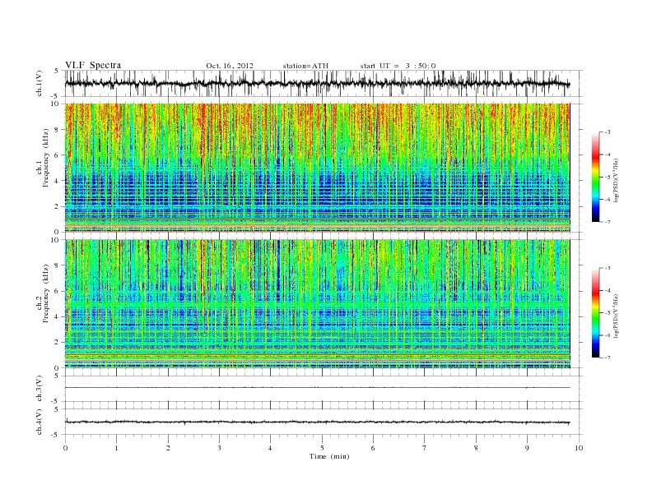
Task: Click the "station=ATH" label
Action: 305,66
